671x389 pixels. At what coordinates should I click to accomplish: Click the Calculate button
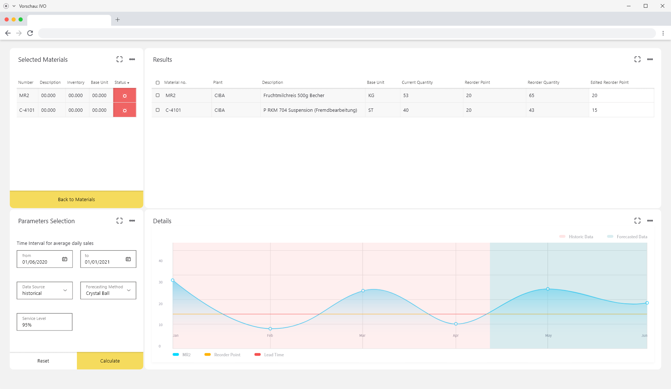point(110,361)
